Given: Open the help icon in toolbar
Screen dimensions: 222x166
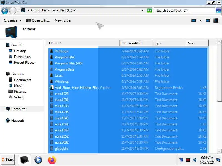Looking at the screenshot, I should [x=216, y=20].
